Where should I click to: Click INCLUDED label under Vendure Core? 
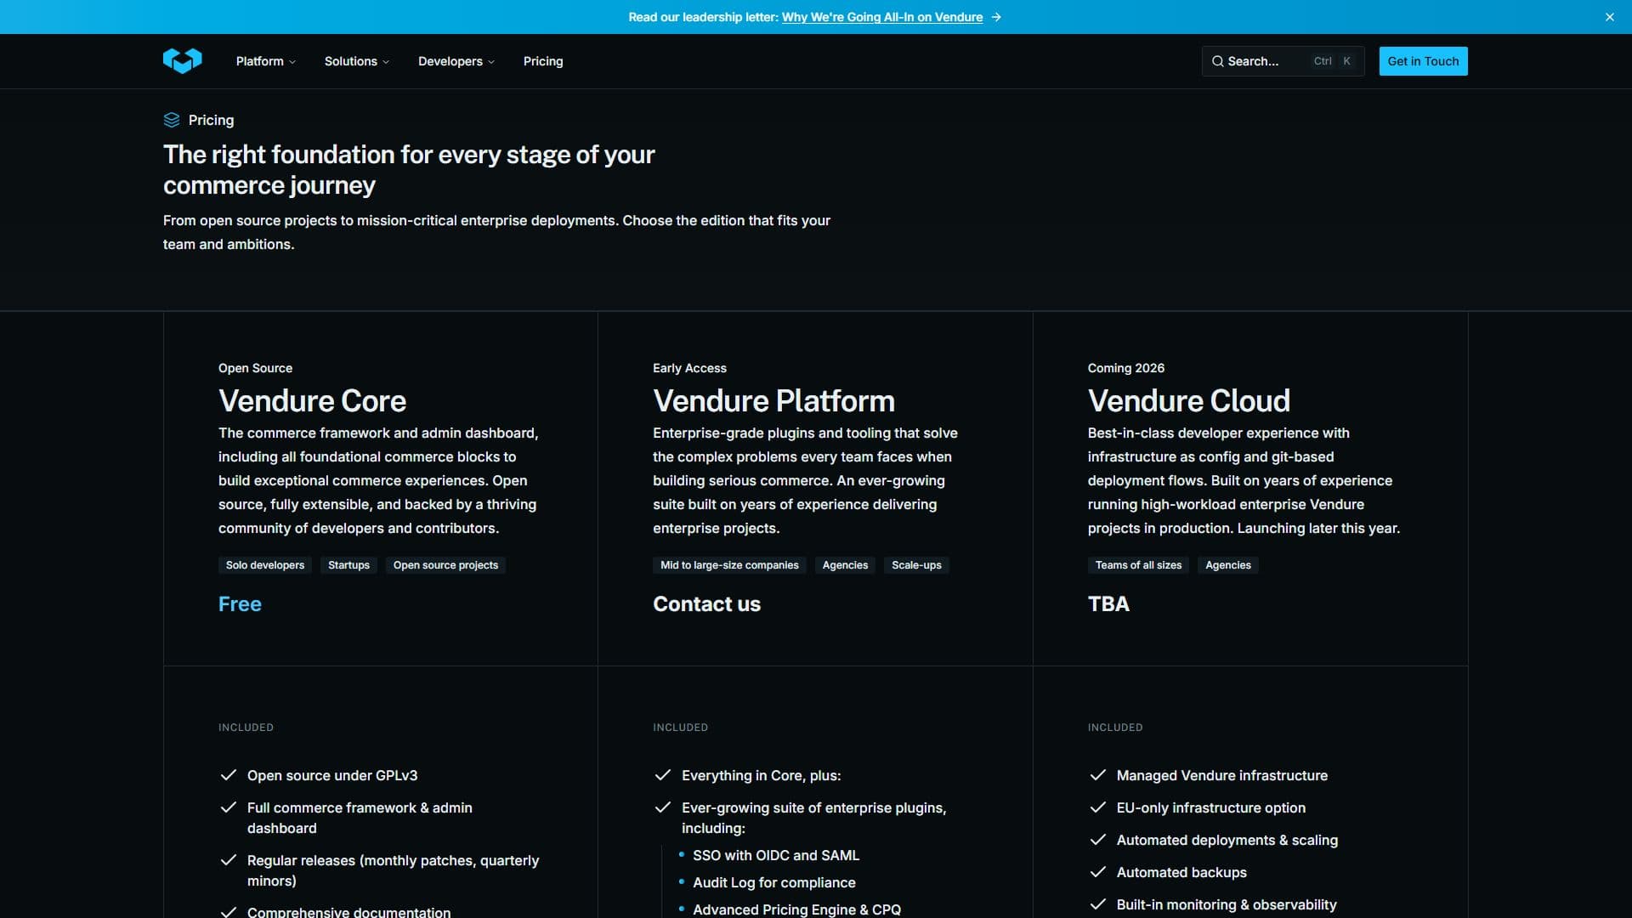pos(246,728)
